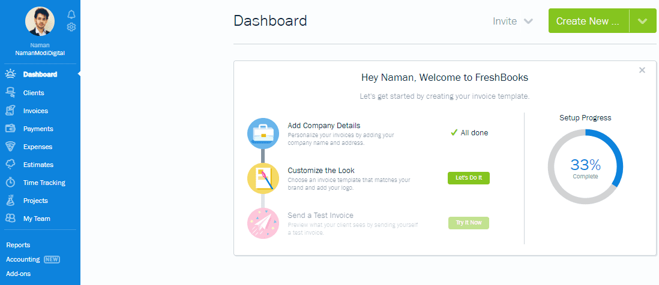Click the Let's Do It button
The image size is (659, 285).
[x=469, y=178]
